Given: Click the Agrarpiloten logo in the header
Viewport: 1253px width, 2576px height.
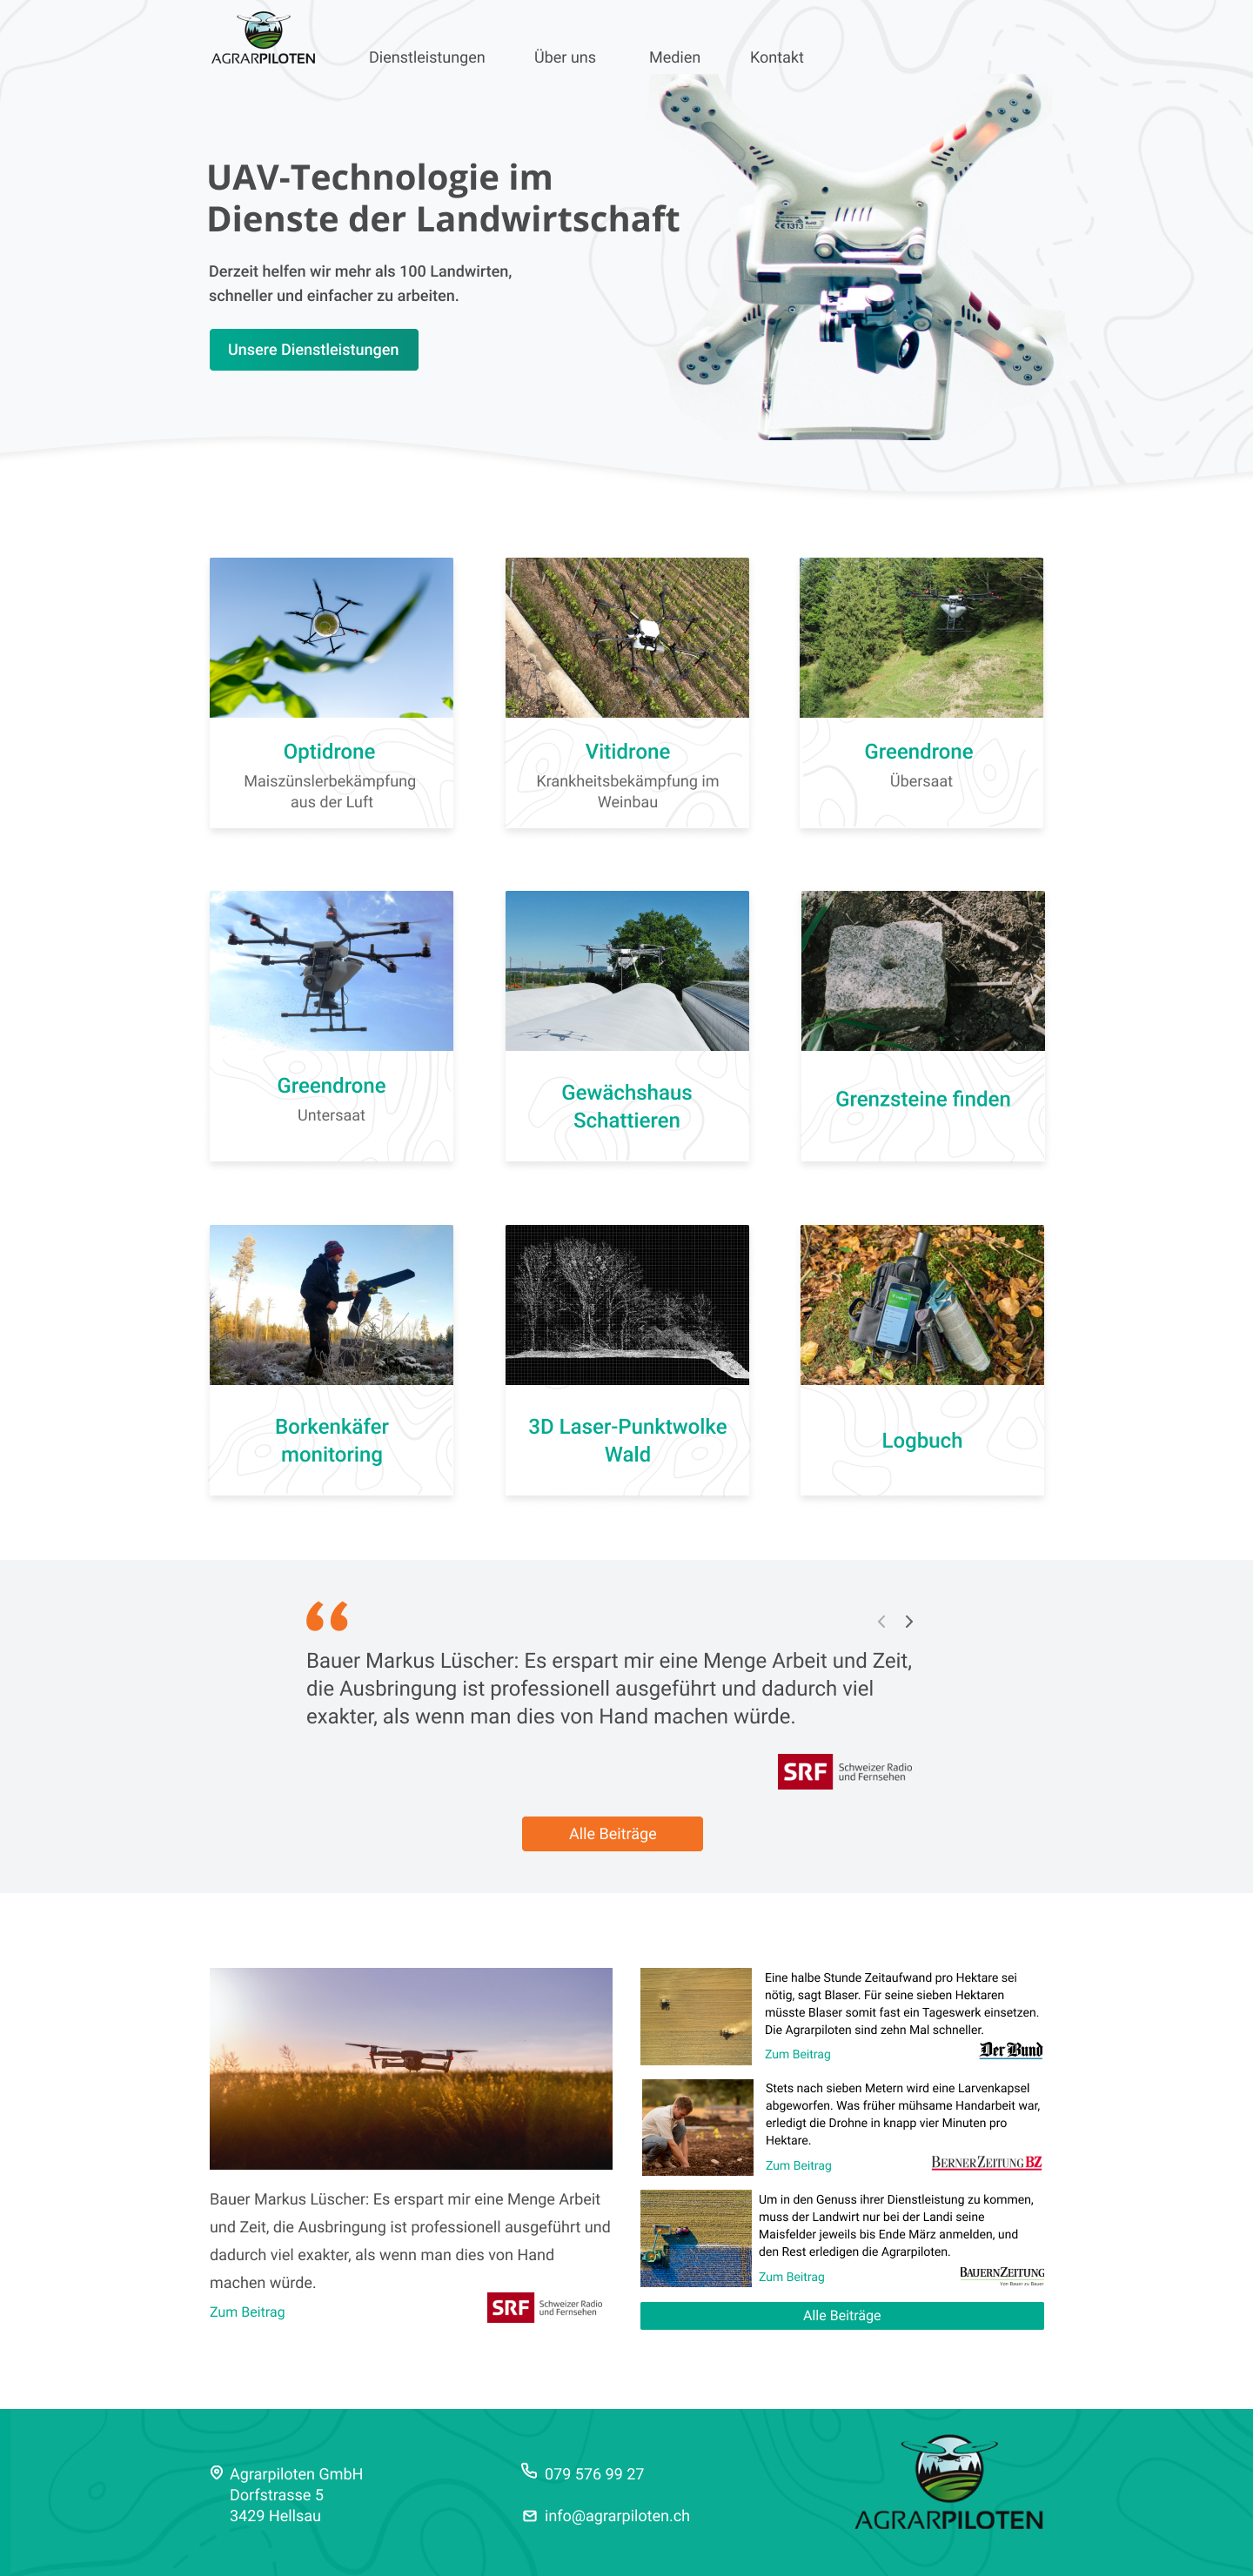Looking at the screenshot, I should point(263,39).
